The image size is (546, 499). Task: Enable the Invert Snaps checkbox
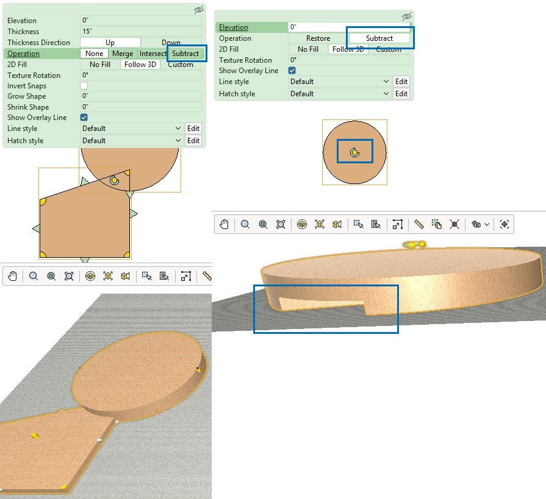[x=84, y=85]
